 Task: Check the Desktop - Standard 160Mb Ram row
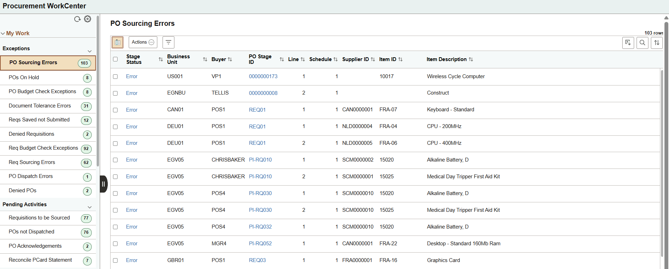[115, 244]
